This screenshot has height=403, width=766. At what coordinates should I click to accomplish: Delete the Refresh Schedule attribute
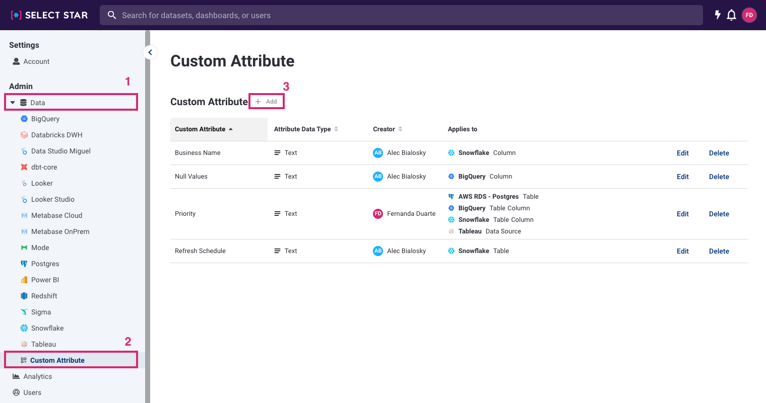pos(719,251)
